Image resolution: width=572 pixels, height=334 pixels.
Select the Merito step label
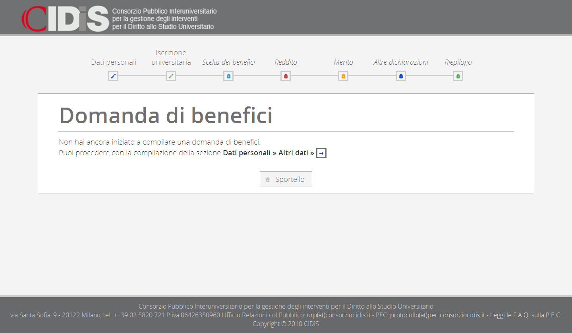pos(343,62)
